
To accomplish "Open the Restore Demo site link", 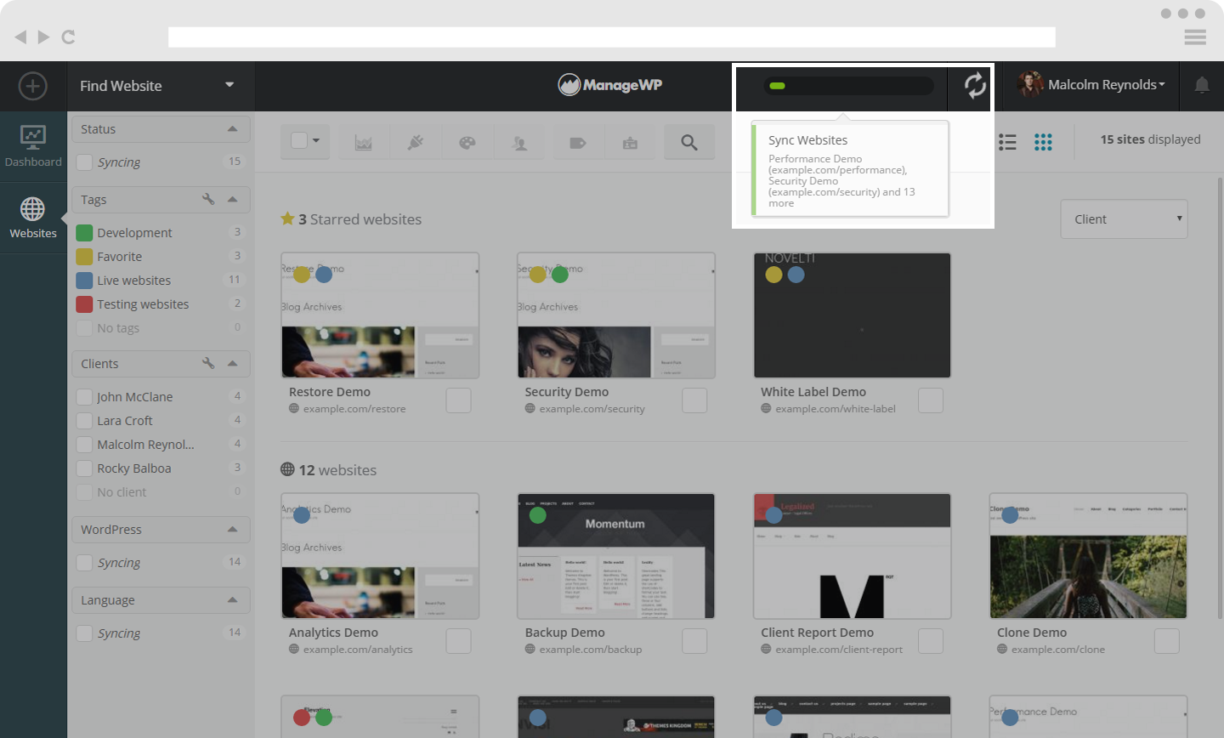I will click(330, 392).
